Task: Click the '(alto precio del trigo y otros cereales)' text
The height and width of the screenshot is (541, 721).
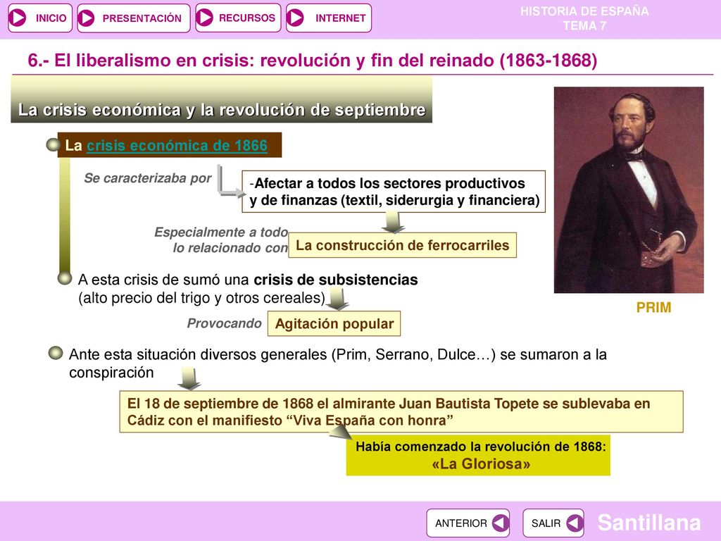Action: (x=202, y=298)
